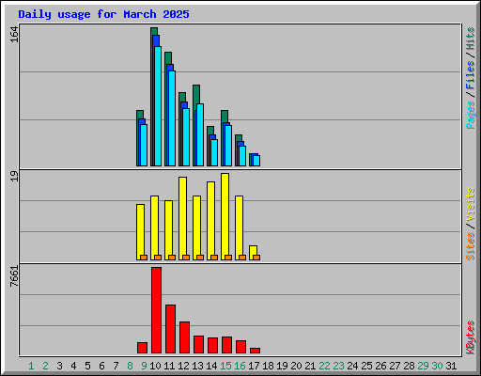Select day 15 on the date axis

[x=225, y=366]
